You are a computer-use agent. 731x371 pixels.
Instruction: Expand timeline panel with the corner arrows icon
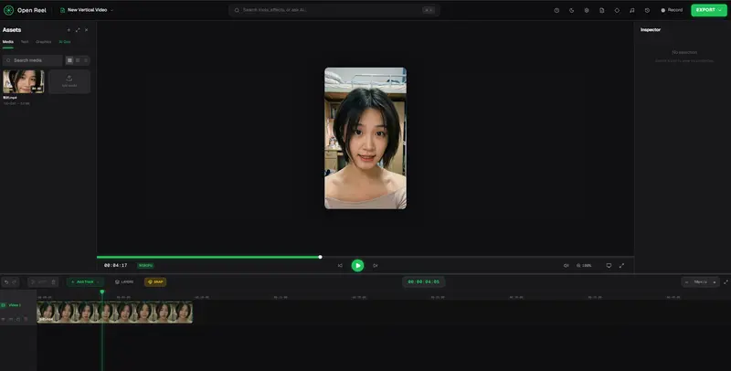(x=726, y=282)
